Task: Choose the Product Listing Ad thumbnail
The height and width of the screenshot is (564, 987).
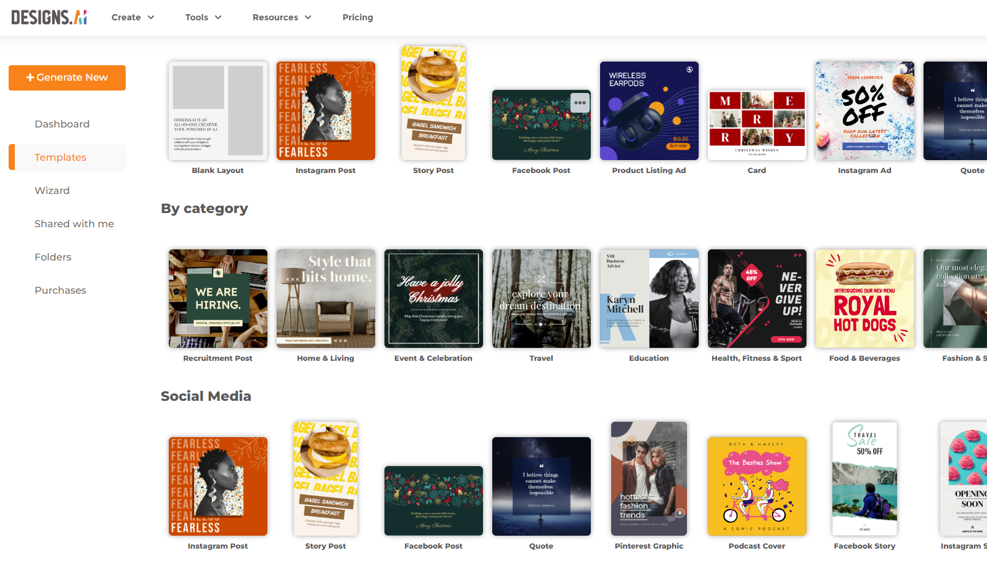Action: coord(649,111)
